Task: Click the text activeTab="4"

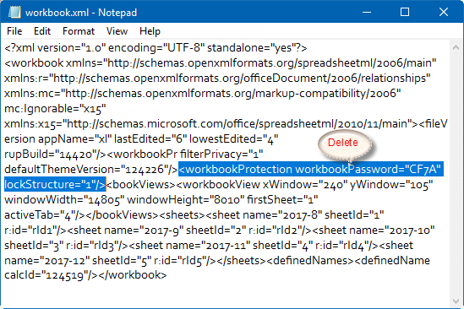Action: tap(38, 215)
